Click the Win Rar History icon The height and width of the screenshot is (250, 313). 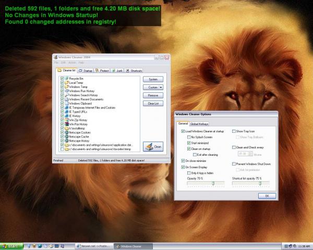(x=67, y=124)
